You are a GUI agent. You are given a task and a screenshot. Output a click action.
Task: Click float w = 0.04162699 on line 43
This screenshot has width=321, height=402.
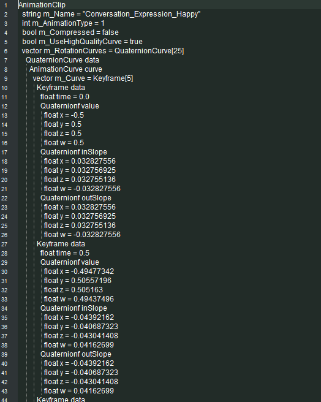click(78, 391)
